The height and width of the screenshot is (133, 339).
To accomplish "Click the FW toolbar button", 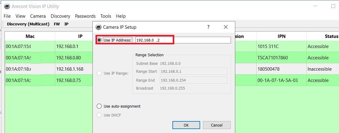I will pos(57,24).
